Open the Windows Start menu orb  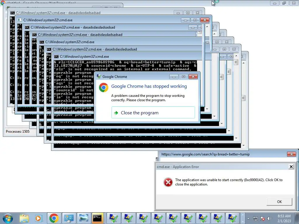pyautogui.click(x=8, y=218)
